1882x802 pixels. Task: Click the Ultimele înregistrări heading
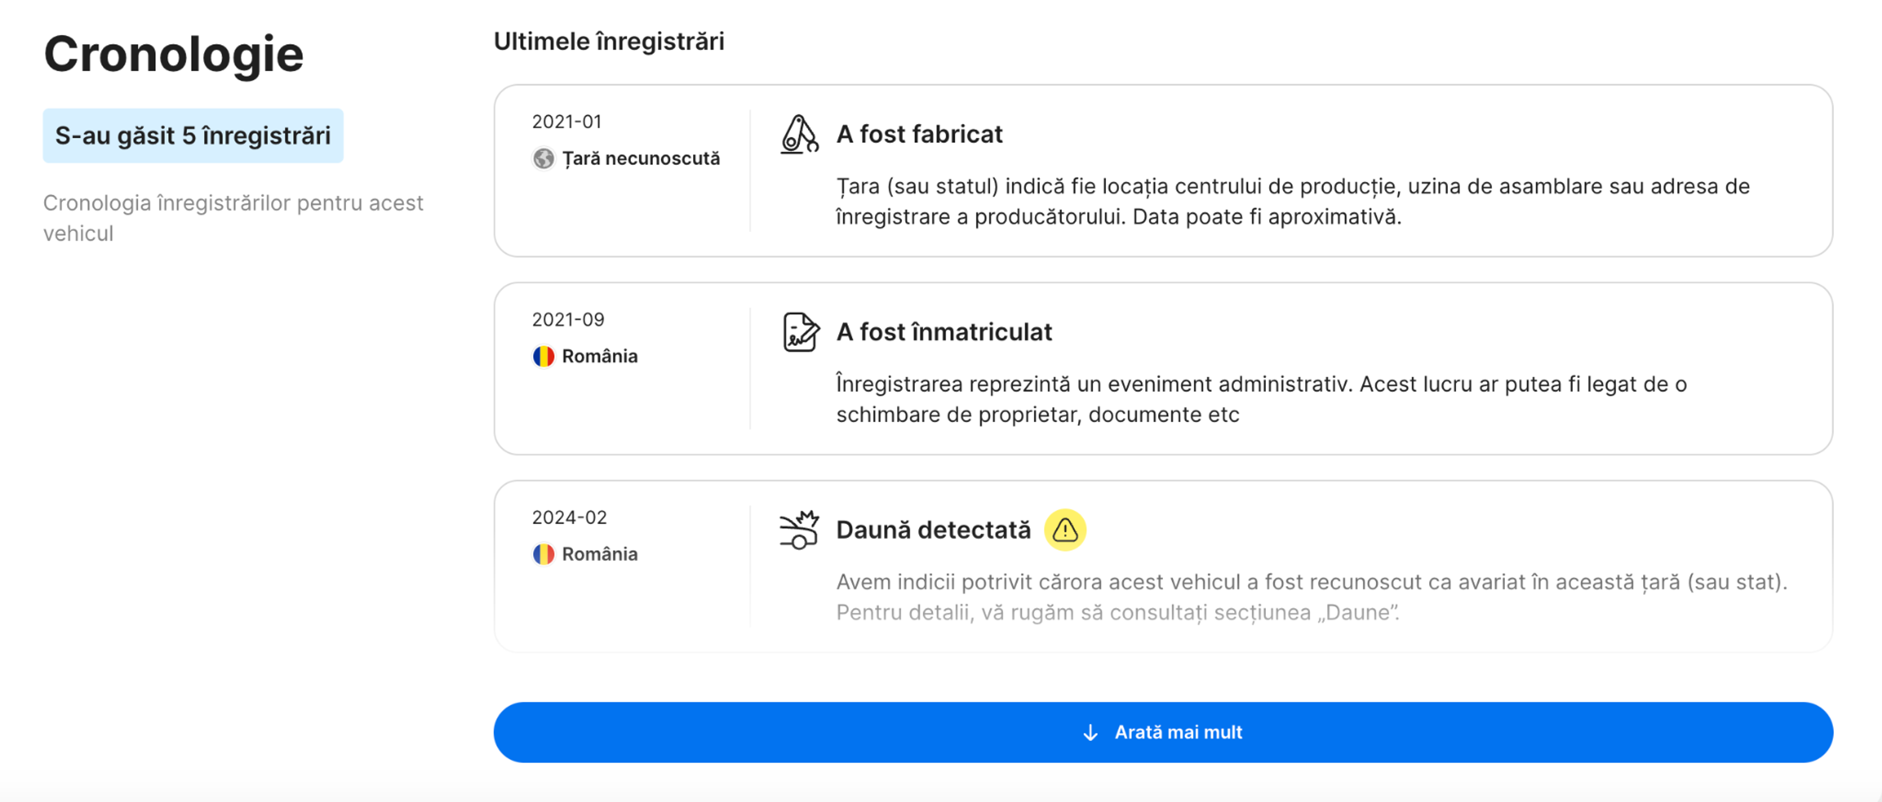pyautogui.click(x=609, y=42)
